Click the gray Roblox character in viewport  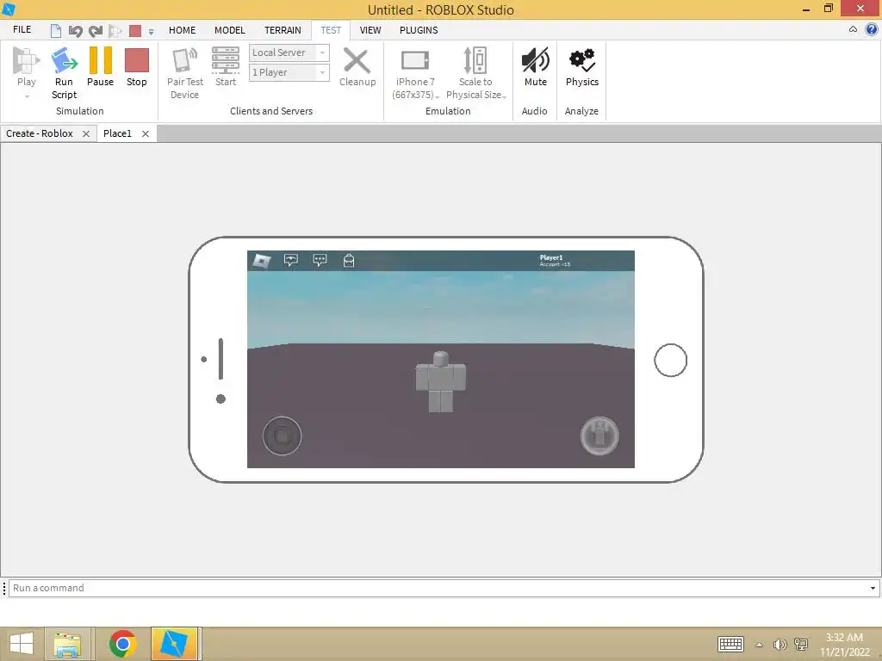tap(440, 382)
